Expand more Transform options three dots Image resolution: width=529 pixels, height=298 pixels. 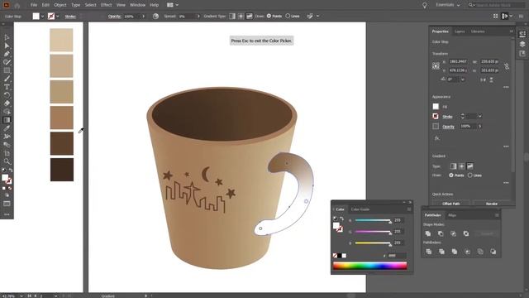[x=506, y=87]
